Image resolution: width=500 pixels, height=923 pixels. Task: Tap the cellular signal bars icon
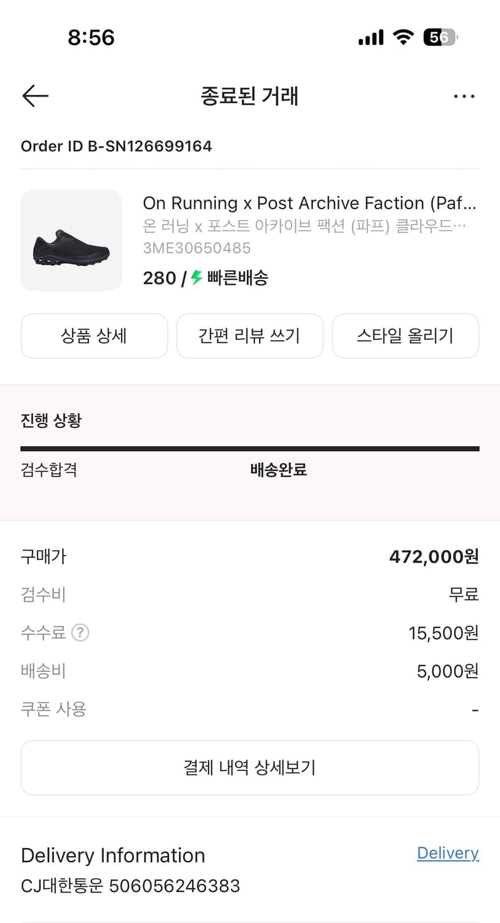tap(371, 38)
